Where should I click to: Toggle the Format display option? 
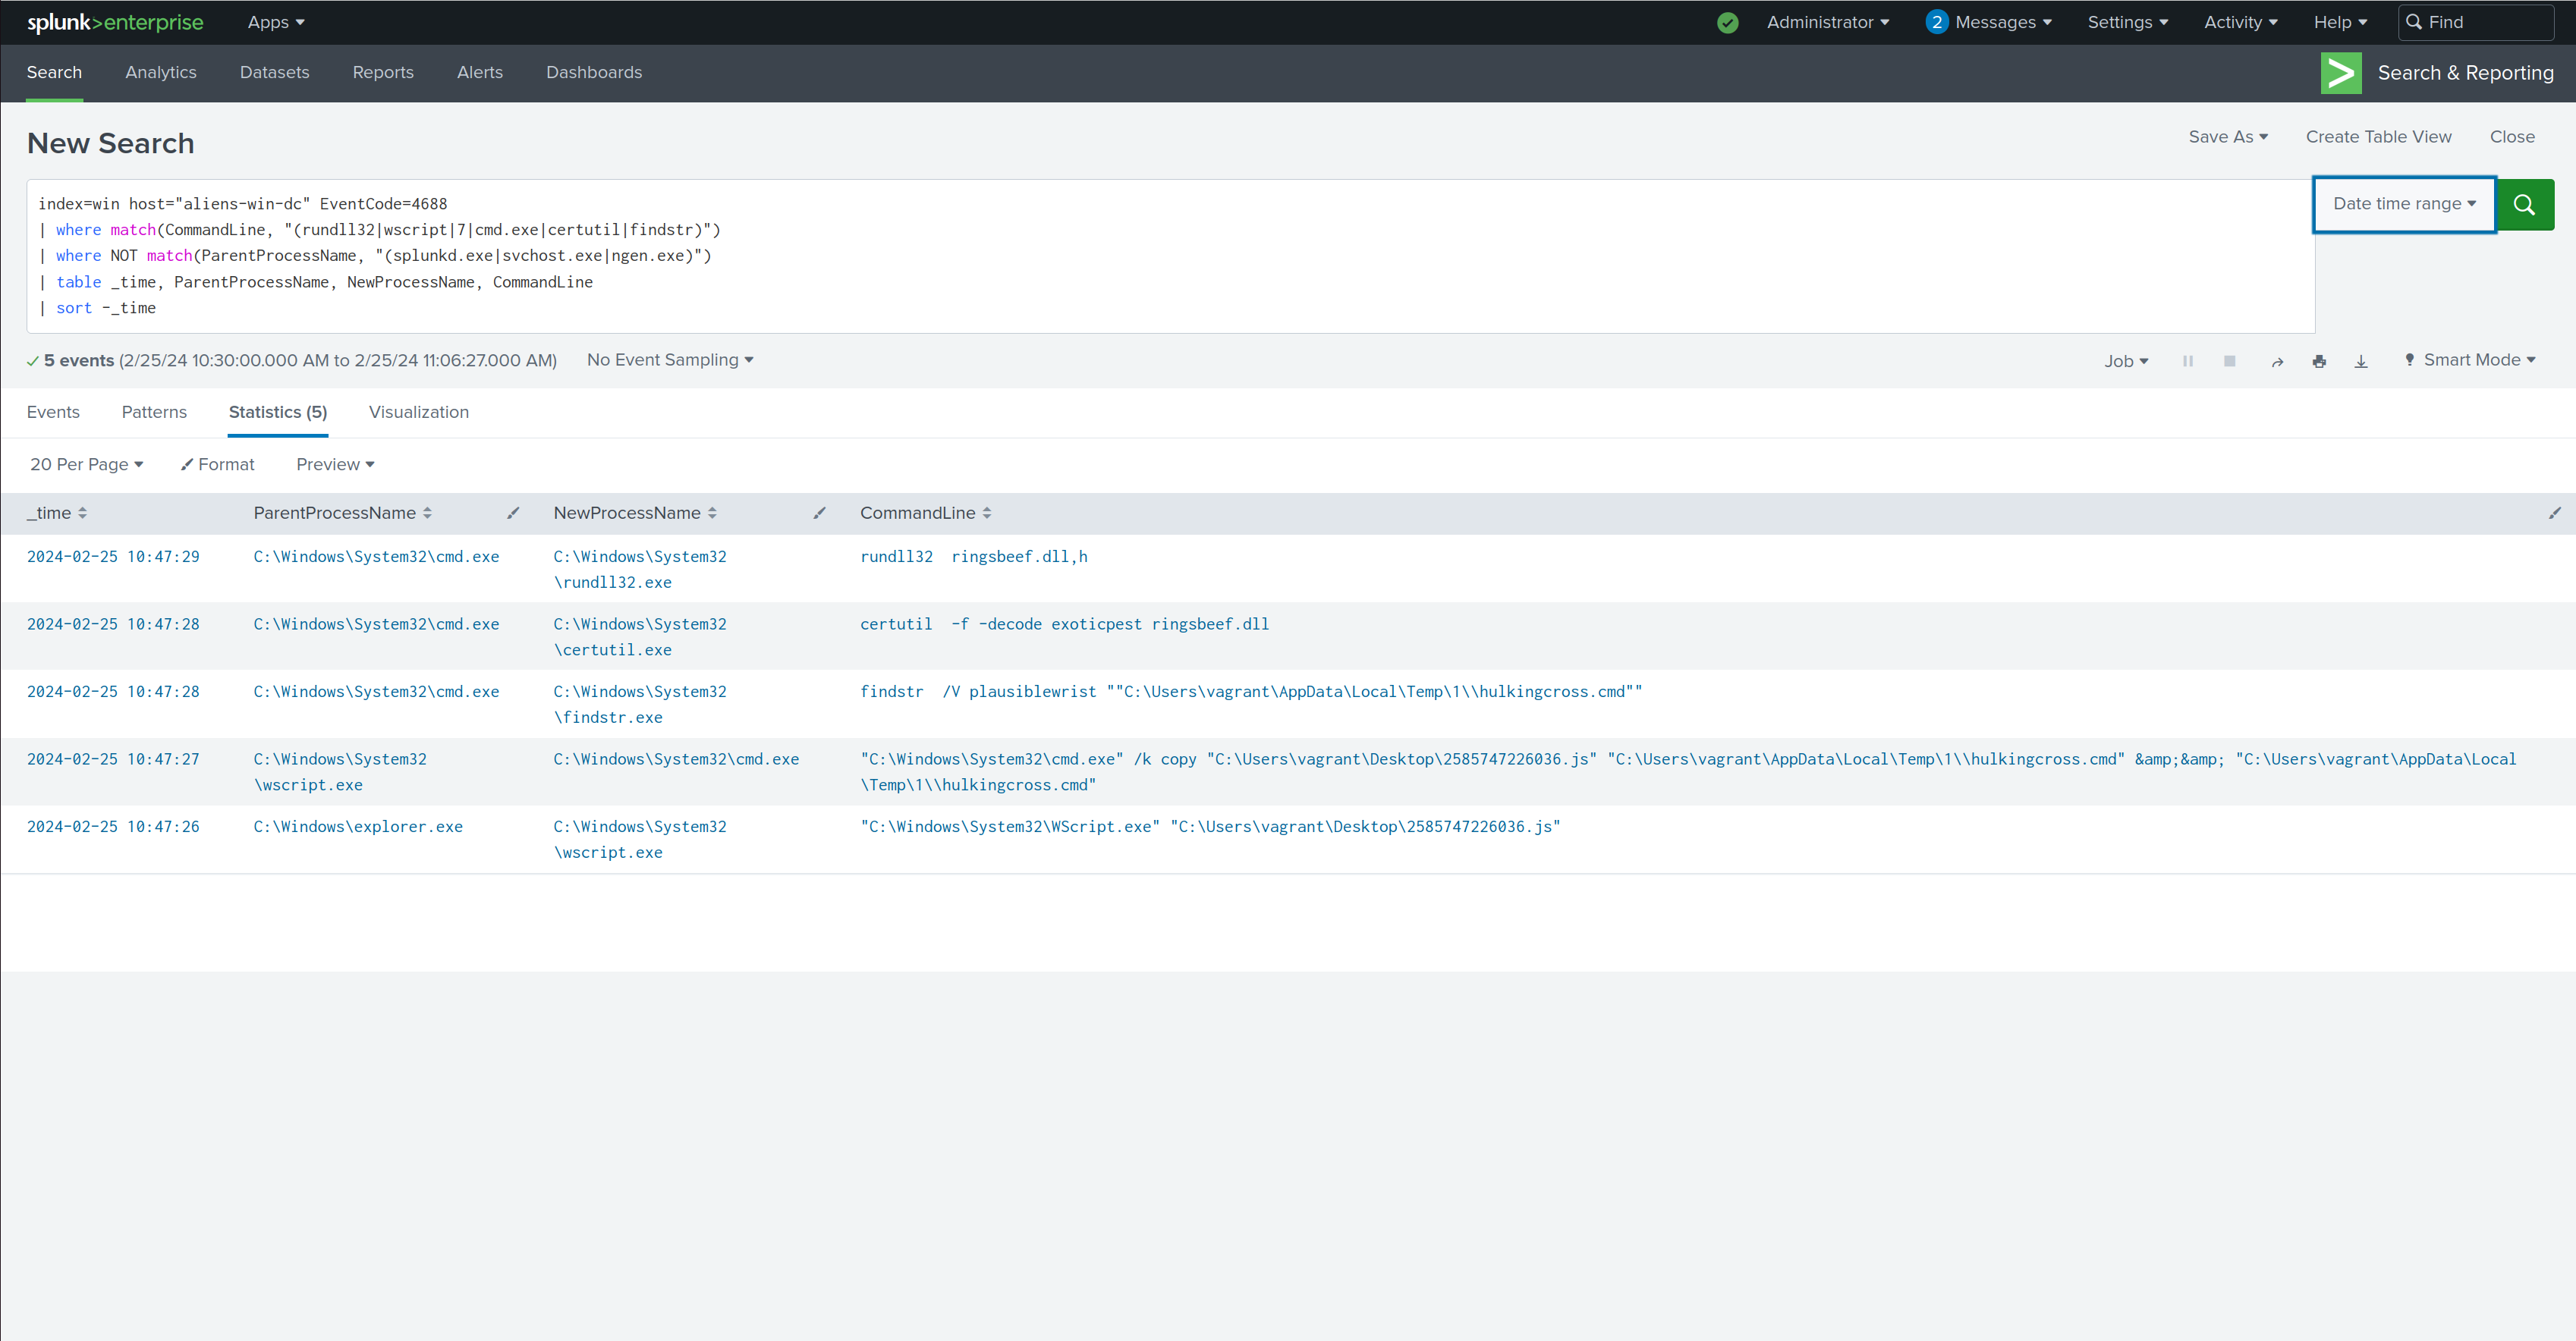[220, 463]
